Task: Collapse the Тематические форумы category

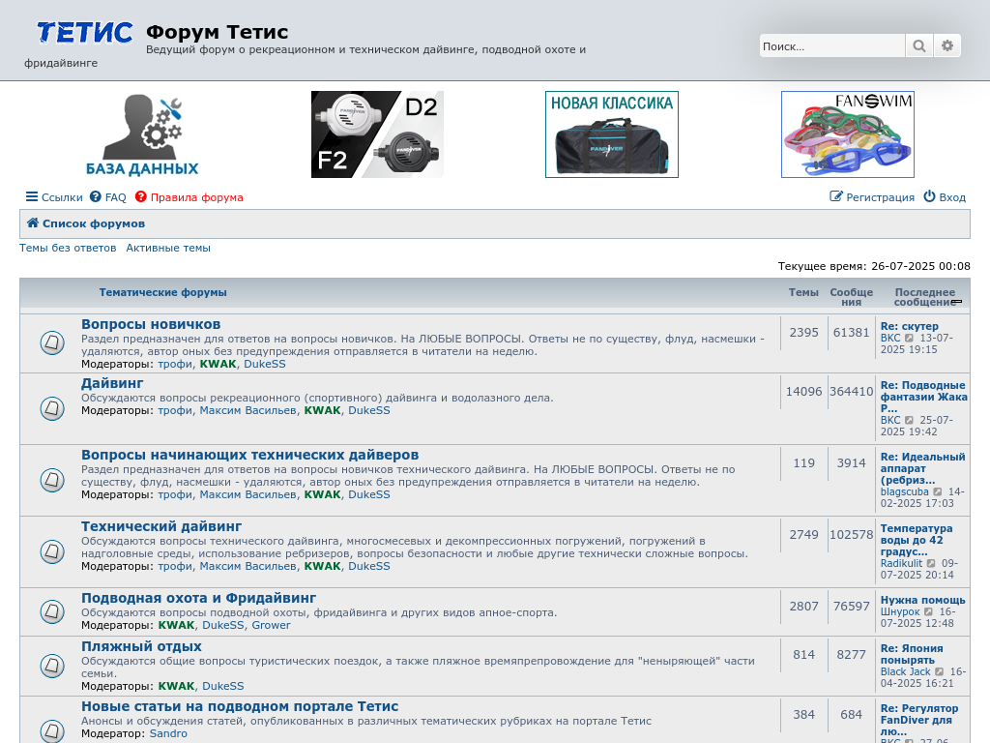Action: point(956,302)
